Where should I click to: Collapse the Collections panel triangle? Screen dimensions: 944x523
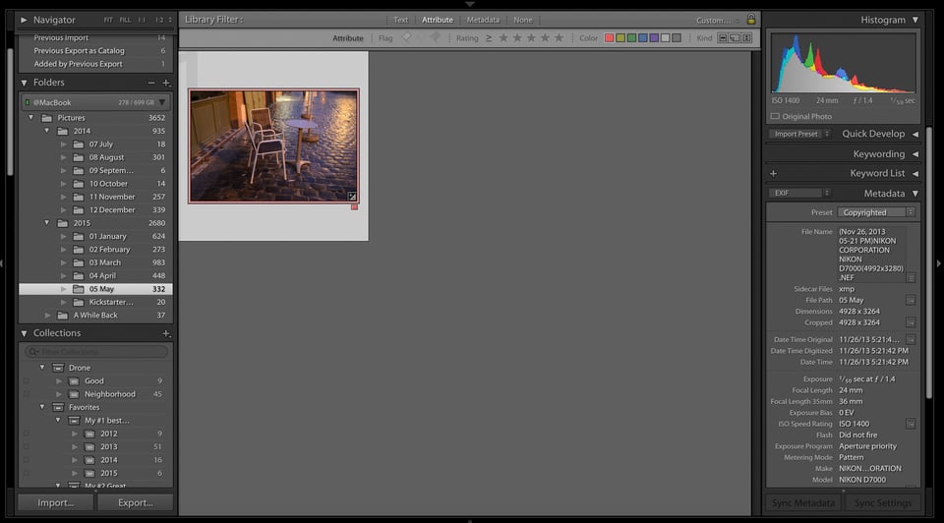[24, 333]
